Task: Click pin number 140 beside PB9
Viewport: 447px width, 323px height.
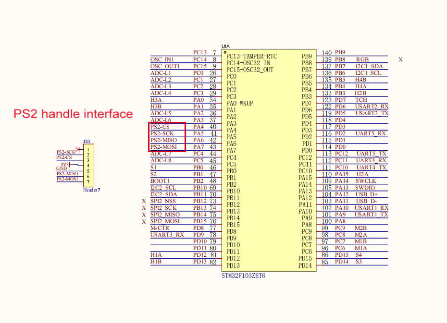Action: tap(327, 53)
